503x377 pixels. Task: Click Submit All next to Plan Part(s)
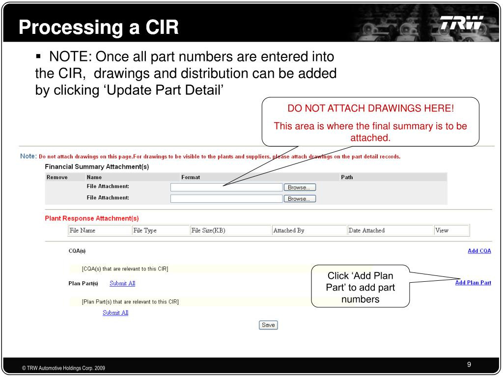coord(122,283)
